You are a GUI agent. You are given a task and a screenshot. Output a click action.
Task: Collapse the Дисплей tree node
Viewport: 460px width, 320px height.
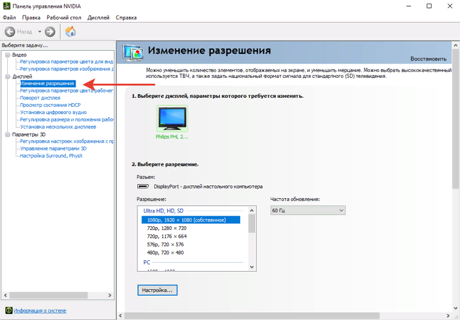tap(8, 77)
